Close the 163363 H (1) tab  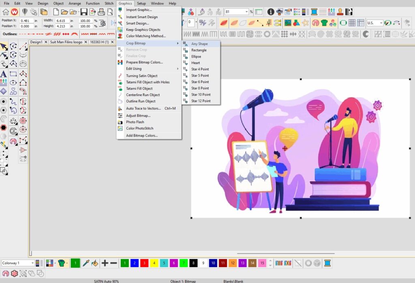112,42
